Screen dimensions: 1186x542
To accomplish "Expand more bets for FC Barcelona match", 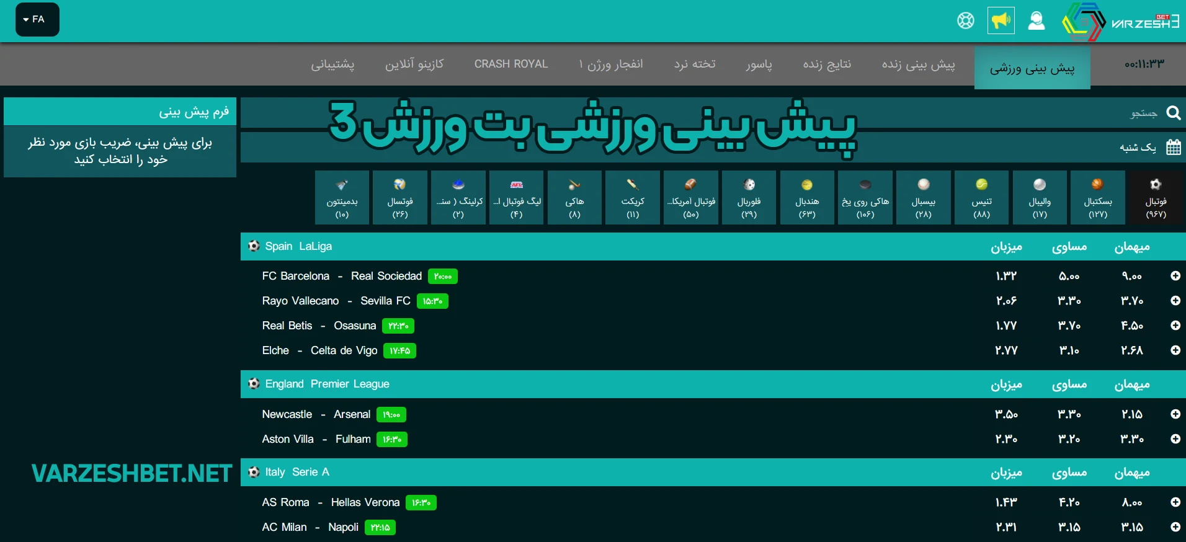I will pos(1175,276).
